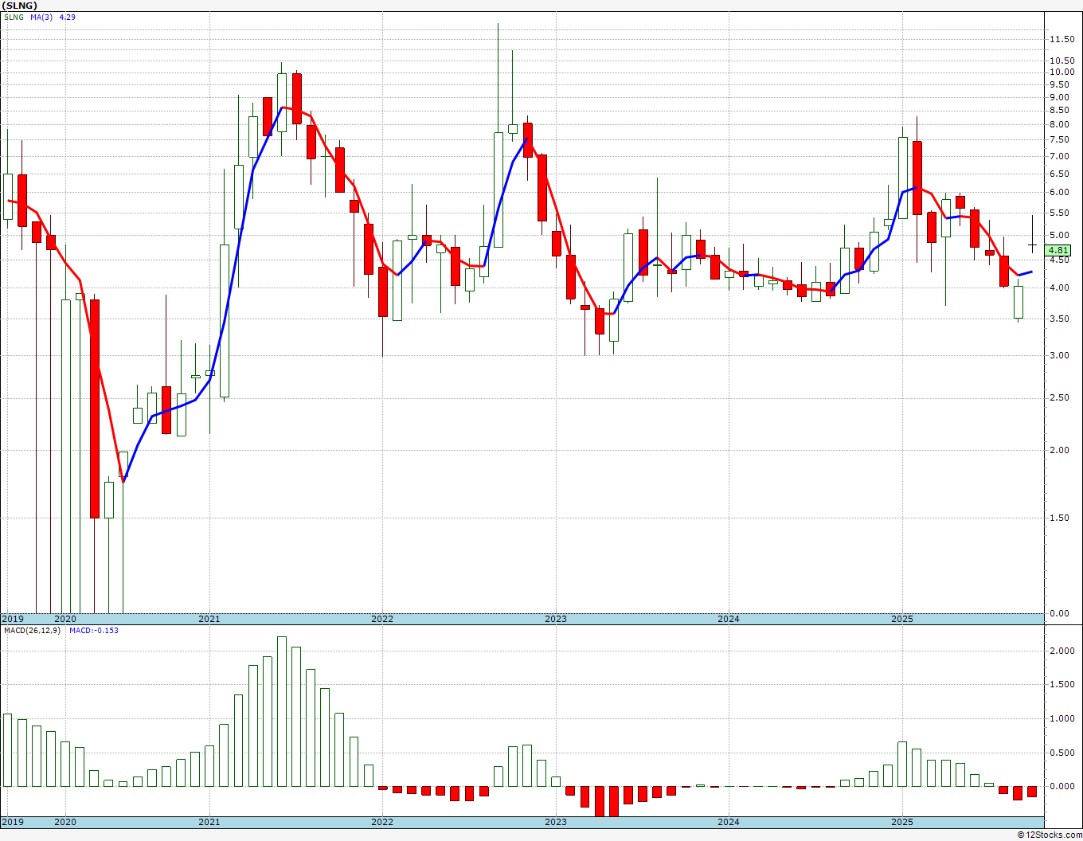1083x841 pixels.
Task: Click the "8.00" price axis label
Action: [x=1060, y=124]
